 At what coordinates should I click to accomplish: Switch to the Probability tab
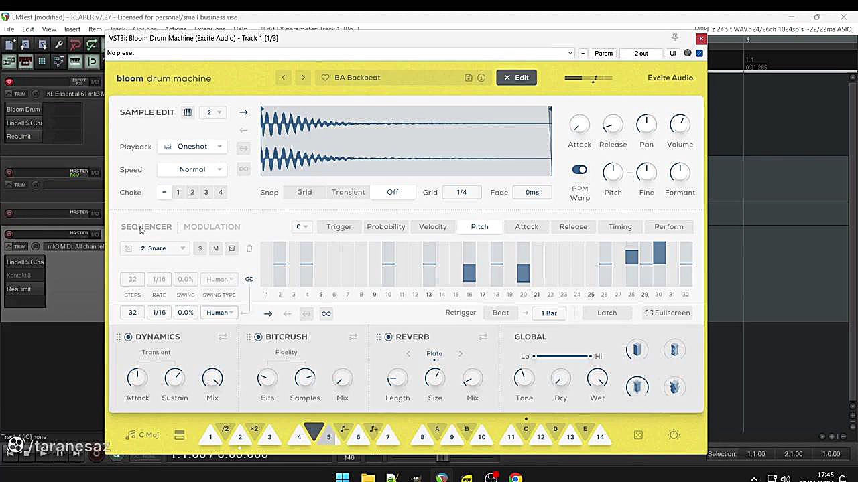pos(386,226)
